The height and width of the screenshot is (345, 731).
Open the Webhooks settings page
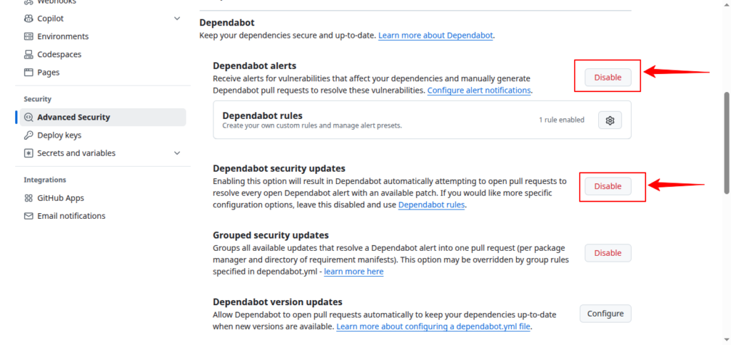tap(57, 2)
